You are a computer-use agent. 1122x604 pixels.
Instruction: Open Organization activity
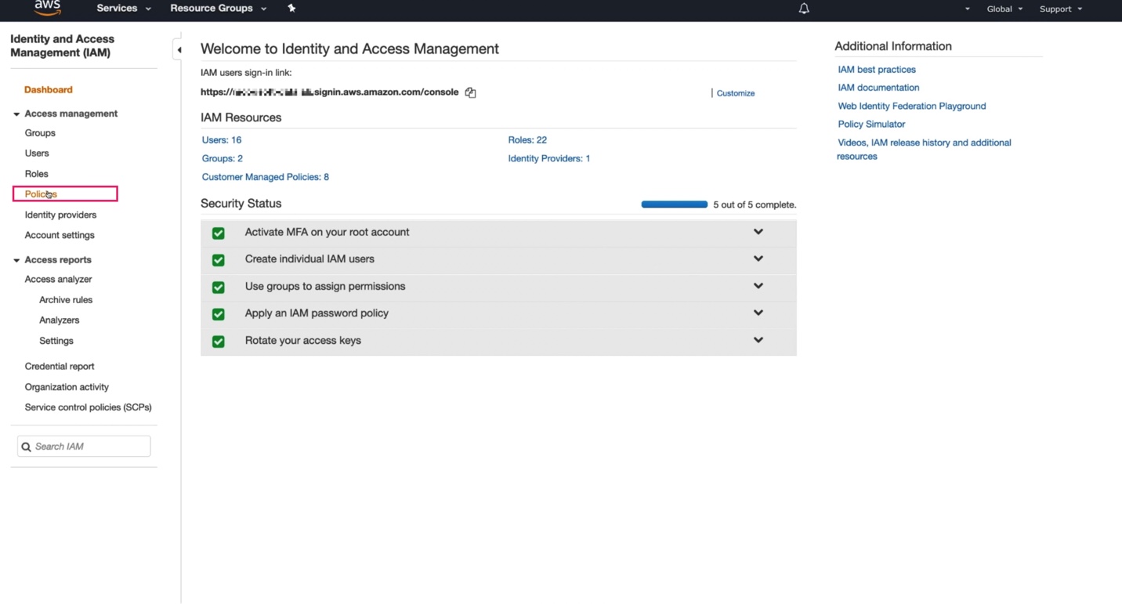pos(67,387)
